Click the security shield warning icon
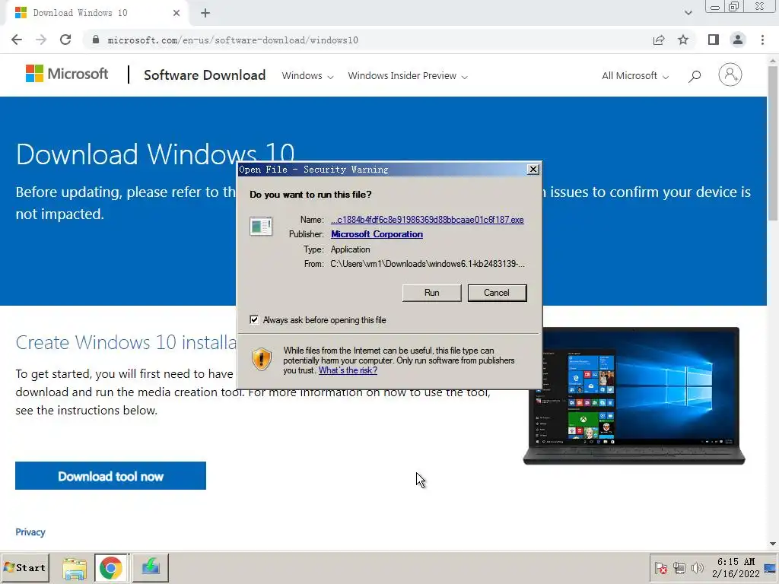This screenshot has width=779, height=584. (x=262, y=359)
